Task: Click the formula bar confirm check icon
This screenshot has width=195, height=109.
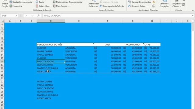Action: coord(33,15)
